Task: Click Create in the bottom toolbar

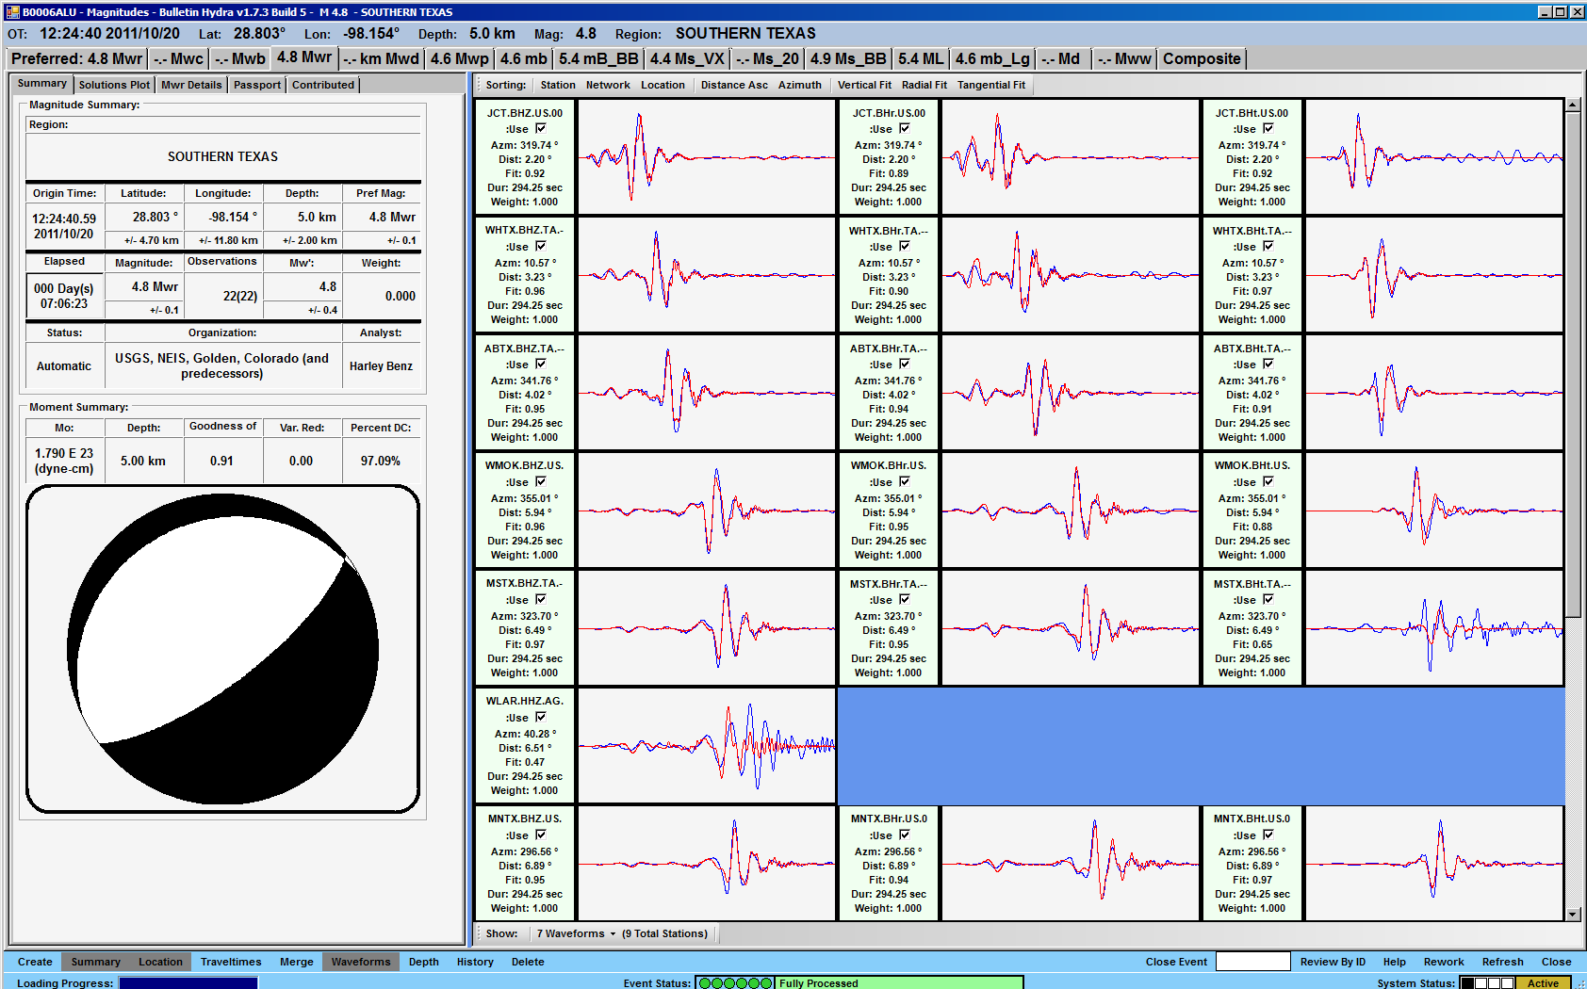Action: coord(35,962)
